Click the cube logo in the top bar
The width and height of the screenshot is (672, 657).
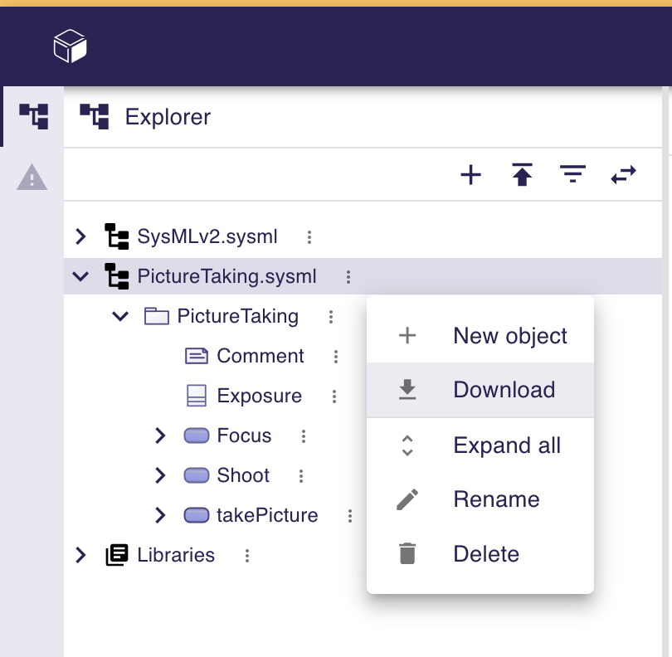(x=71, y=46)
